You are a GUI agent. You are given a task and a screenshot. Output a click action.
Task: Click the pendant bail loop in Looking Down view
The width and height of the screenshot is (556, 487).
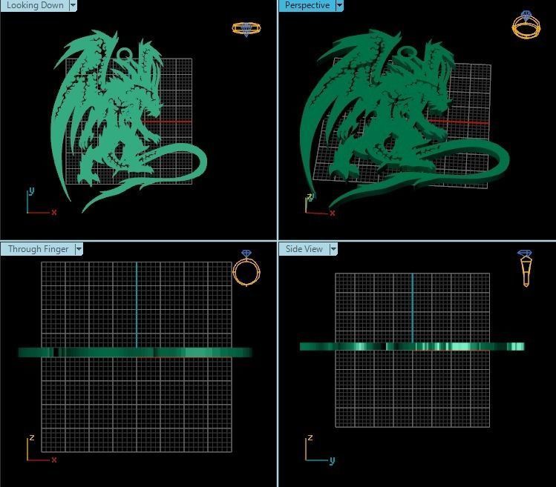tap(125, 55)
